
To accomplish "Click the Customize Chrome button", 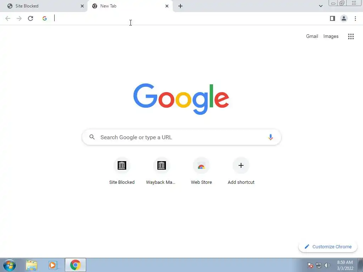I will pyautogui.click(x=328, y=247).
